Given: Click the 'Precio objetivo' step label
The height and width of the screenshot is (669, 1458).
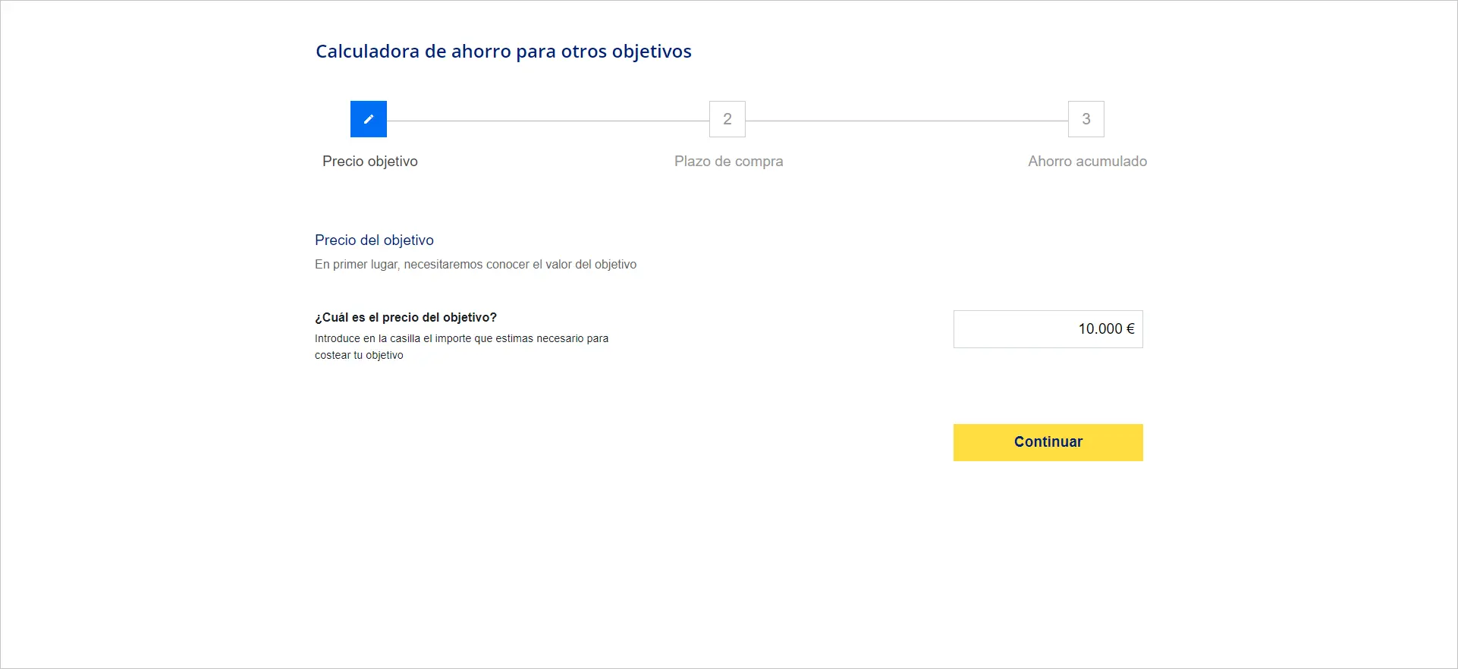Looking at the screenshot, I should tap(370, 162).
